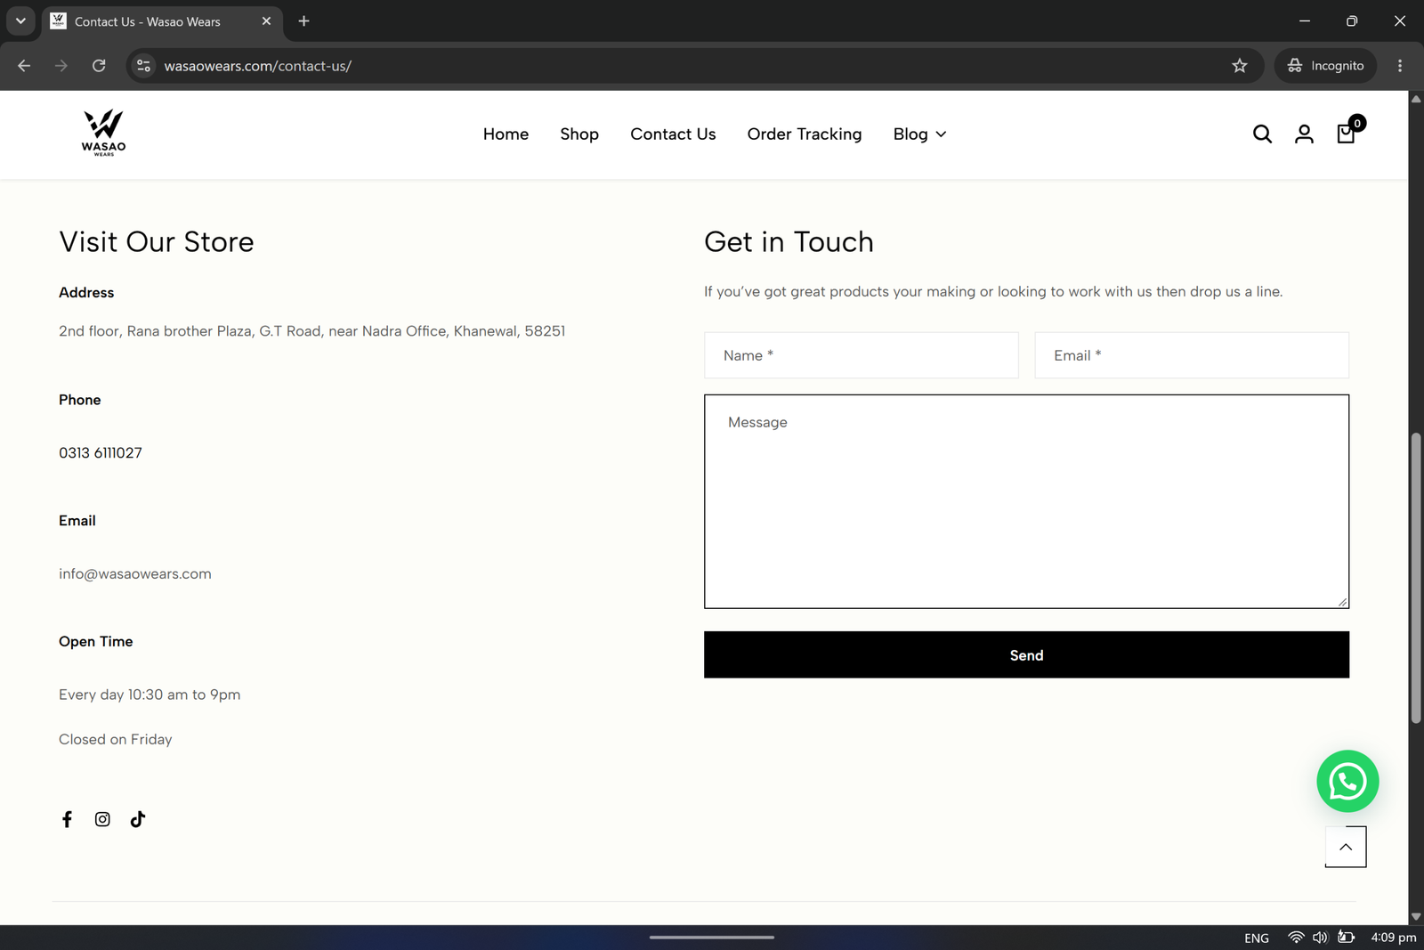The image size is (1424, 950).
Task: Open the TikTok social link
Action: pos(137,819)
